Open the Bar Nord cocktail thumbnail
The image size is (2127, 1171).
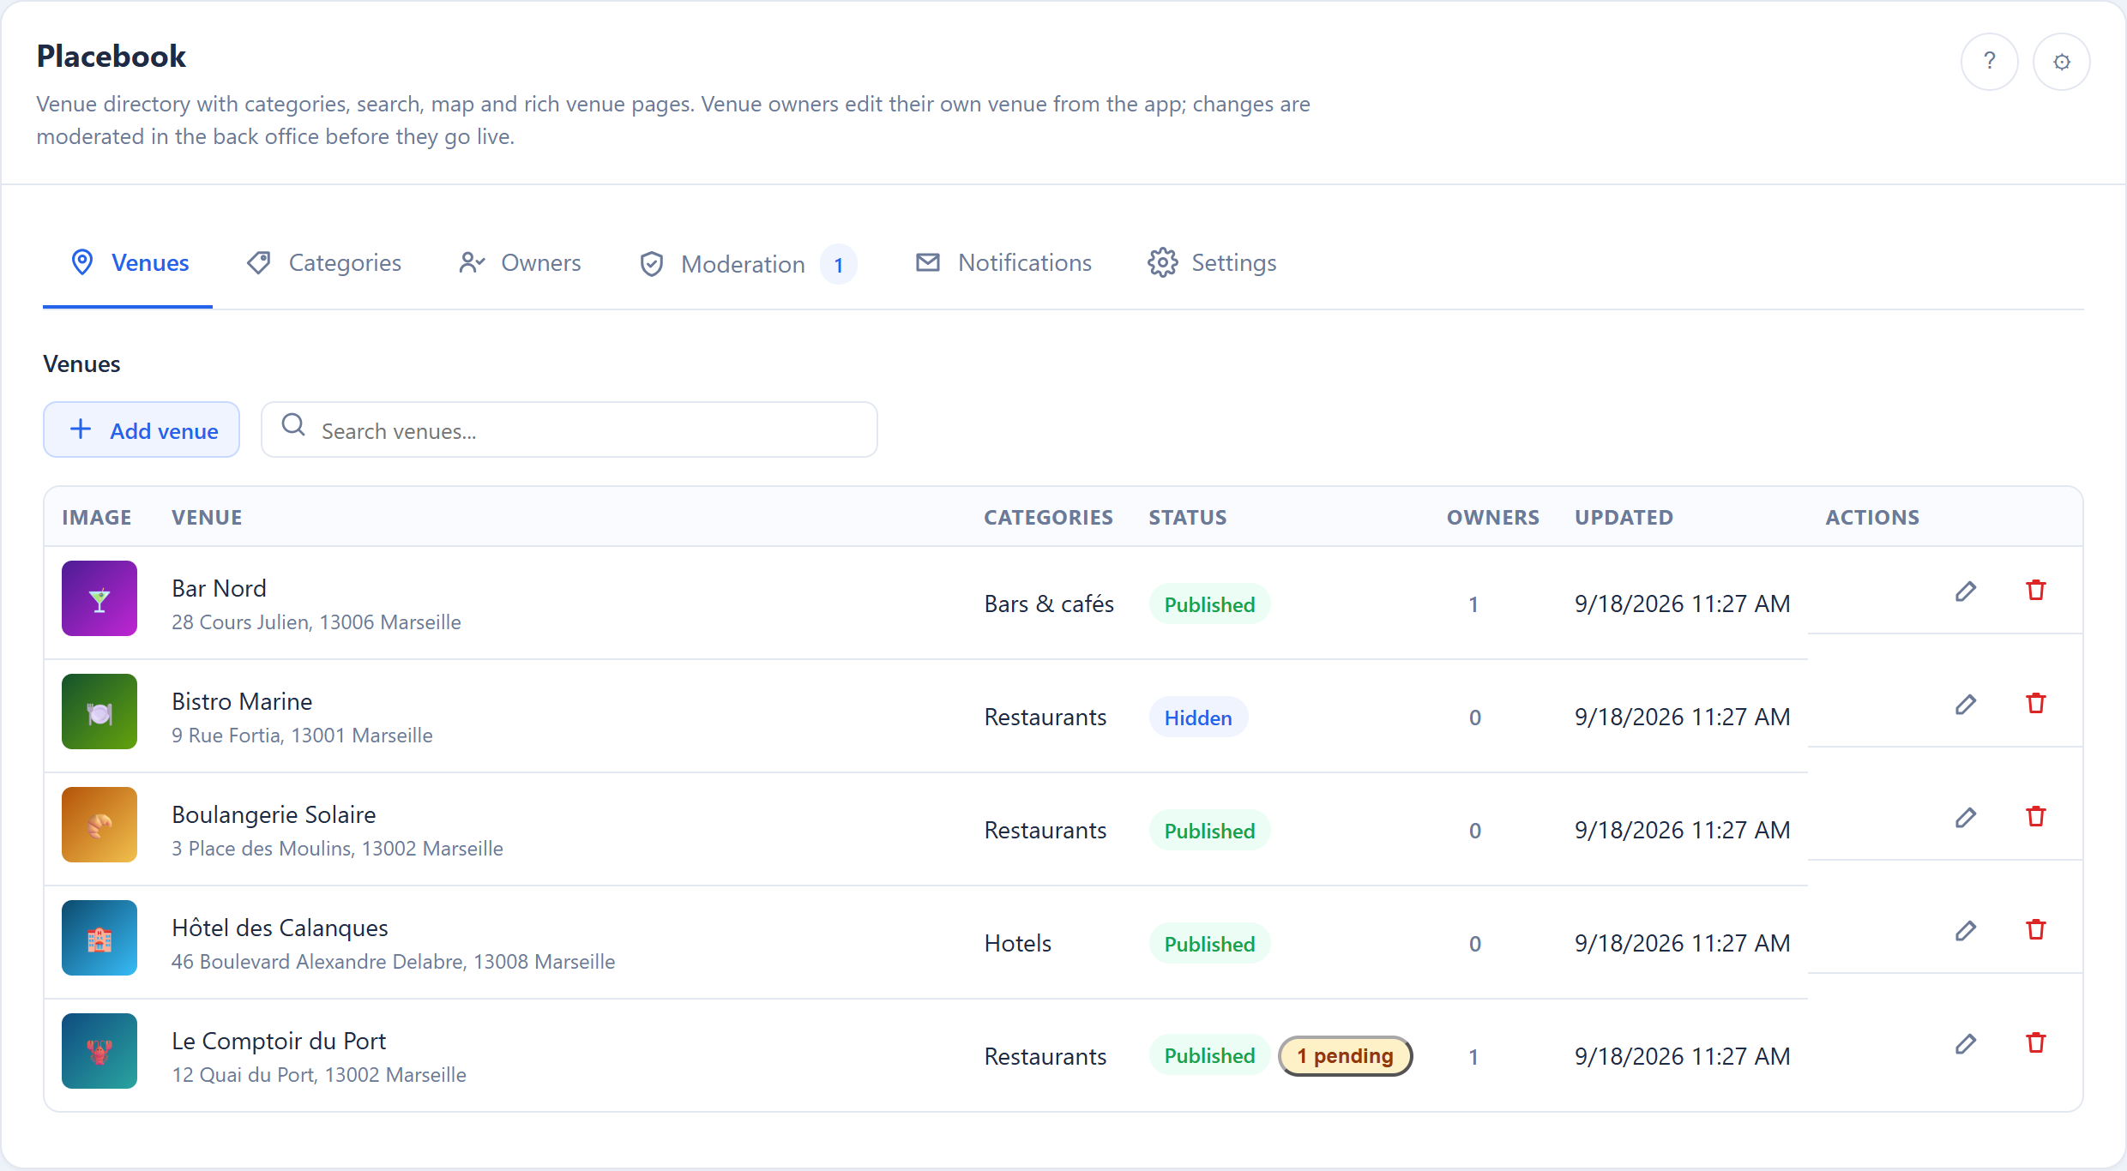(99, 598)
